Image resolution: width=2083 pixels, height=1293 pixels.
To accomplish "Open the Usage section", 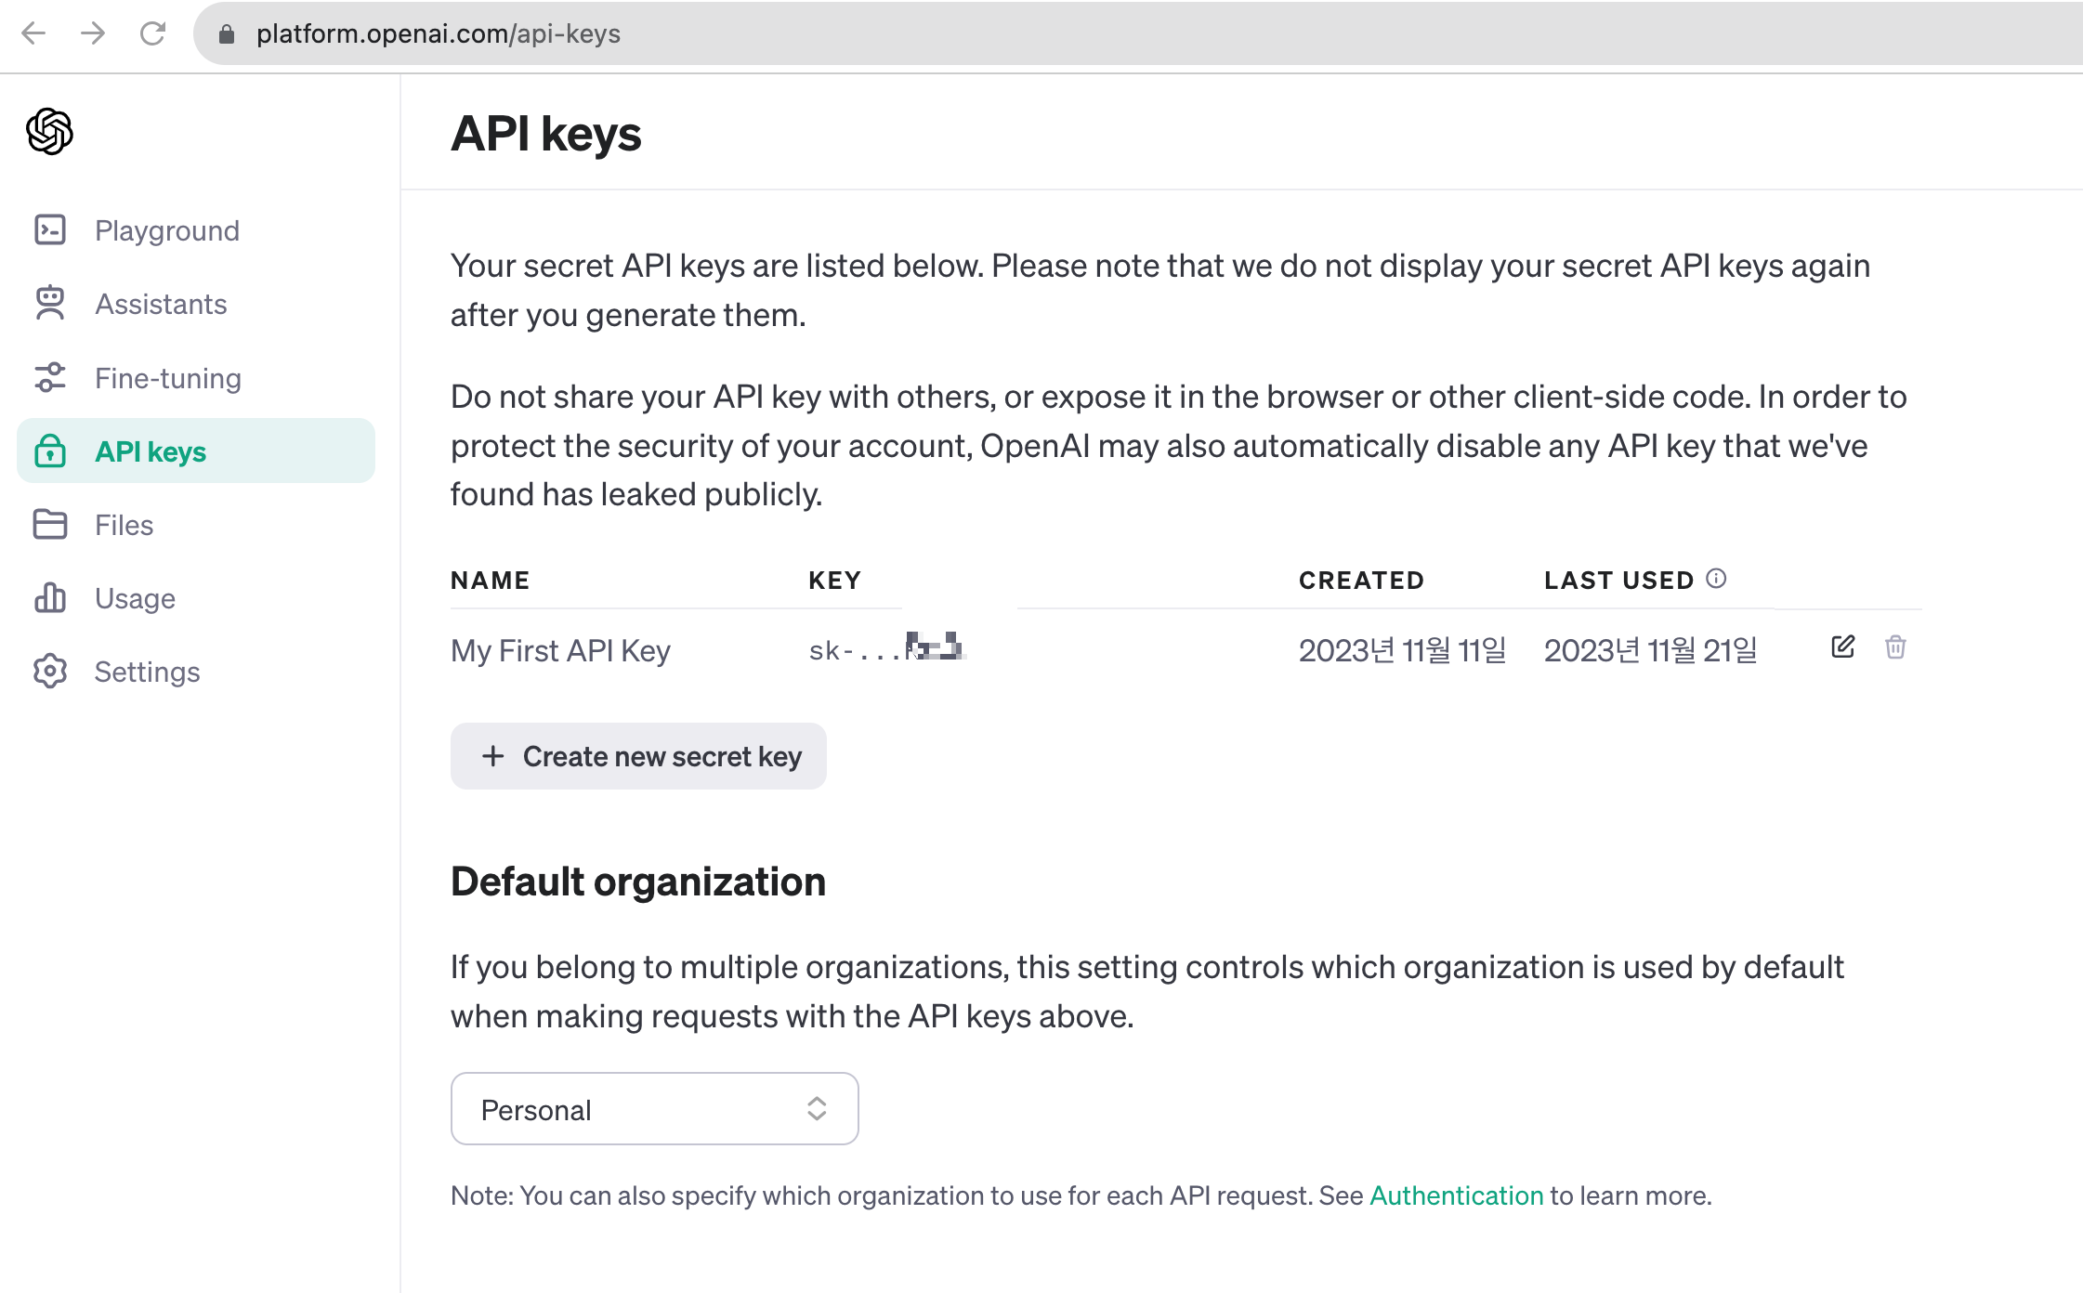I will click(x=135, y=598).
